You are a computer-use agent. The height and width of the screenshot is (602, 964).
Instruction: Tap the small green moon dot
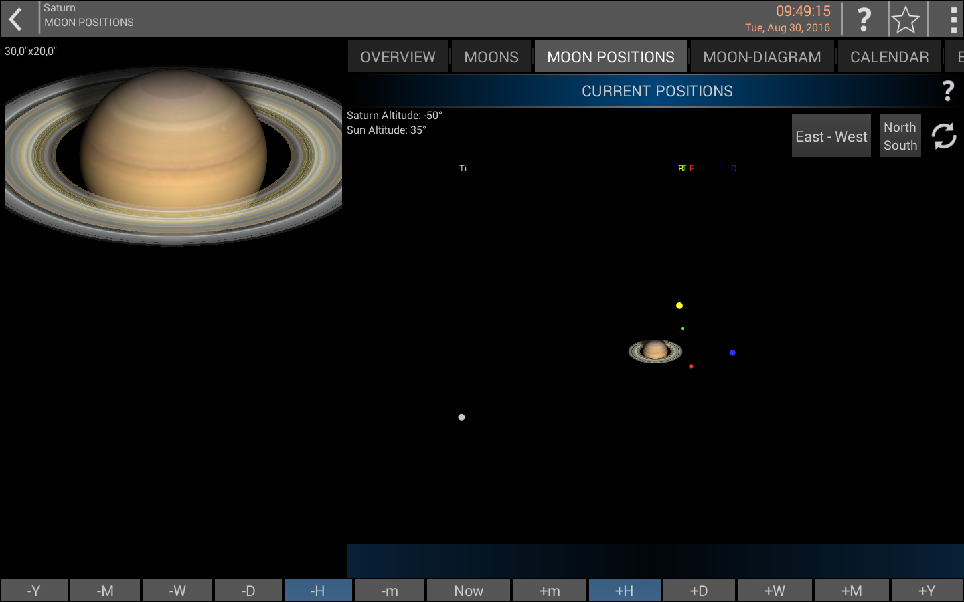coord(683,328)
